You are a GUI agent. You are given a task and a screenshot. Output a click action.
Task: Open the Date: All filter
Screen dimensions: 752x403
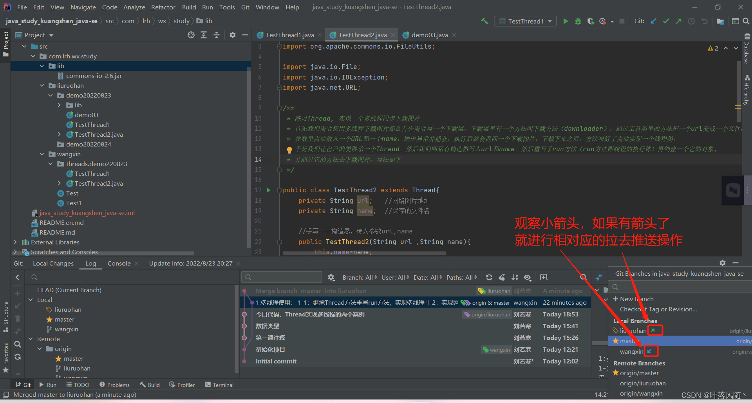click(428, 277)
